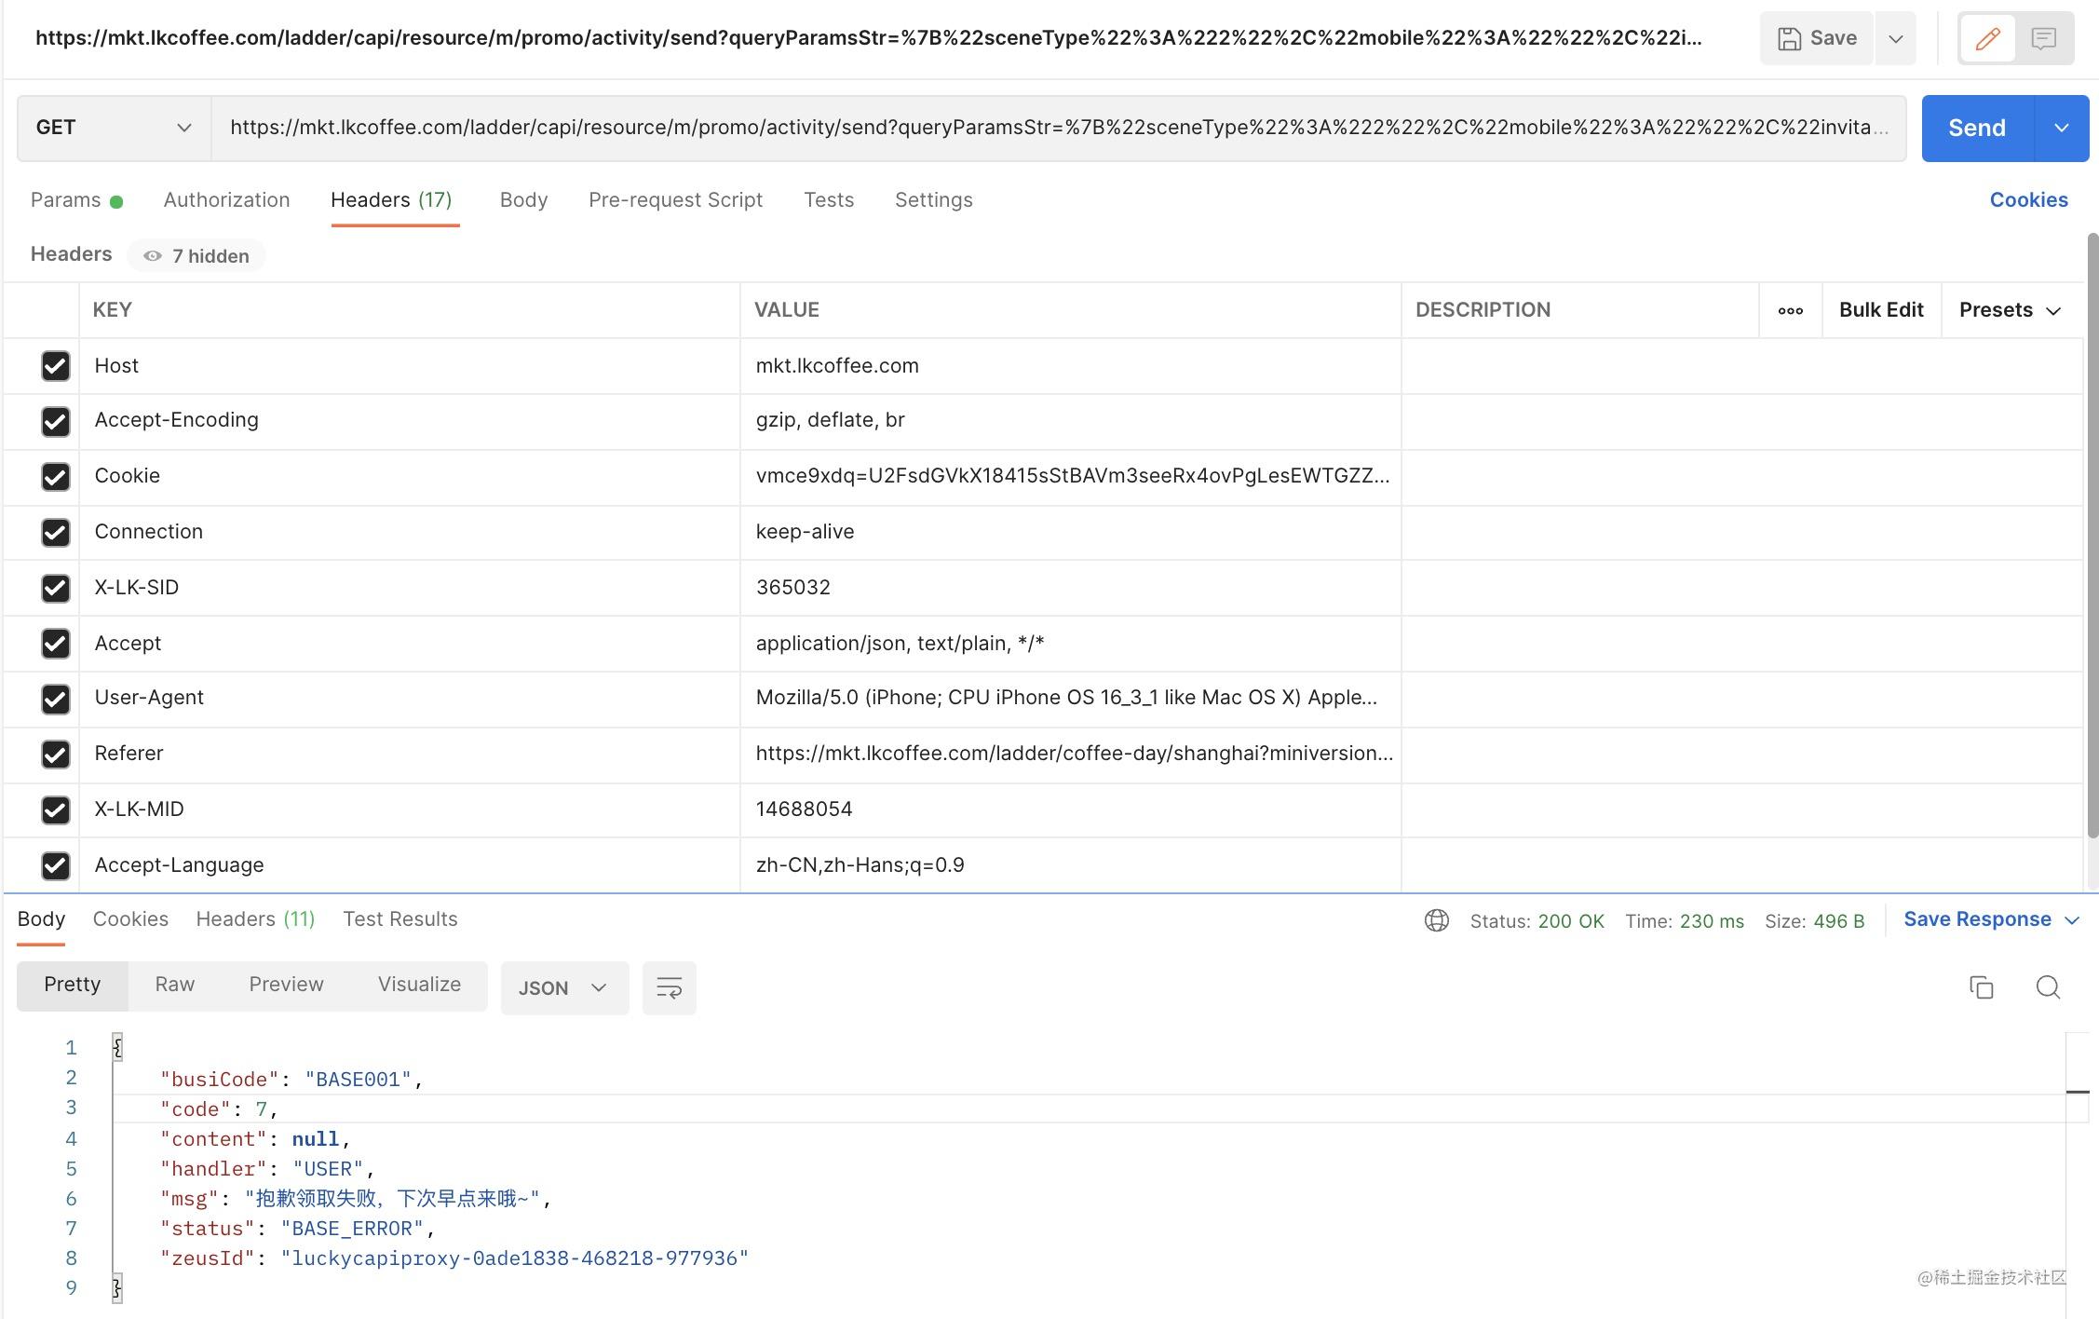Click the Save disk icon button
This screenshot has width=2099, height=1319.
click(x=1817, y=38)
